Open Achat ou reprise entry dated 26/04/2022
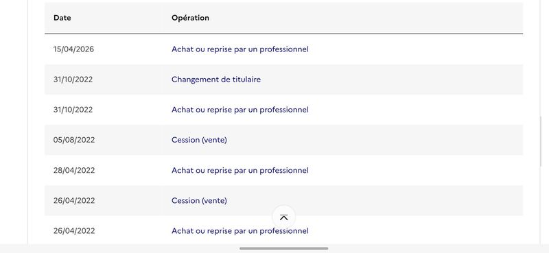549x253 pixels. tap(240, 231)
